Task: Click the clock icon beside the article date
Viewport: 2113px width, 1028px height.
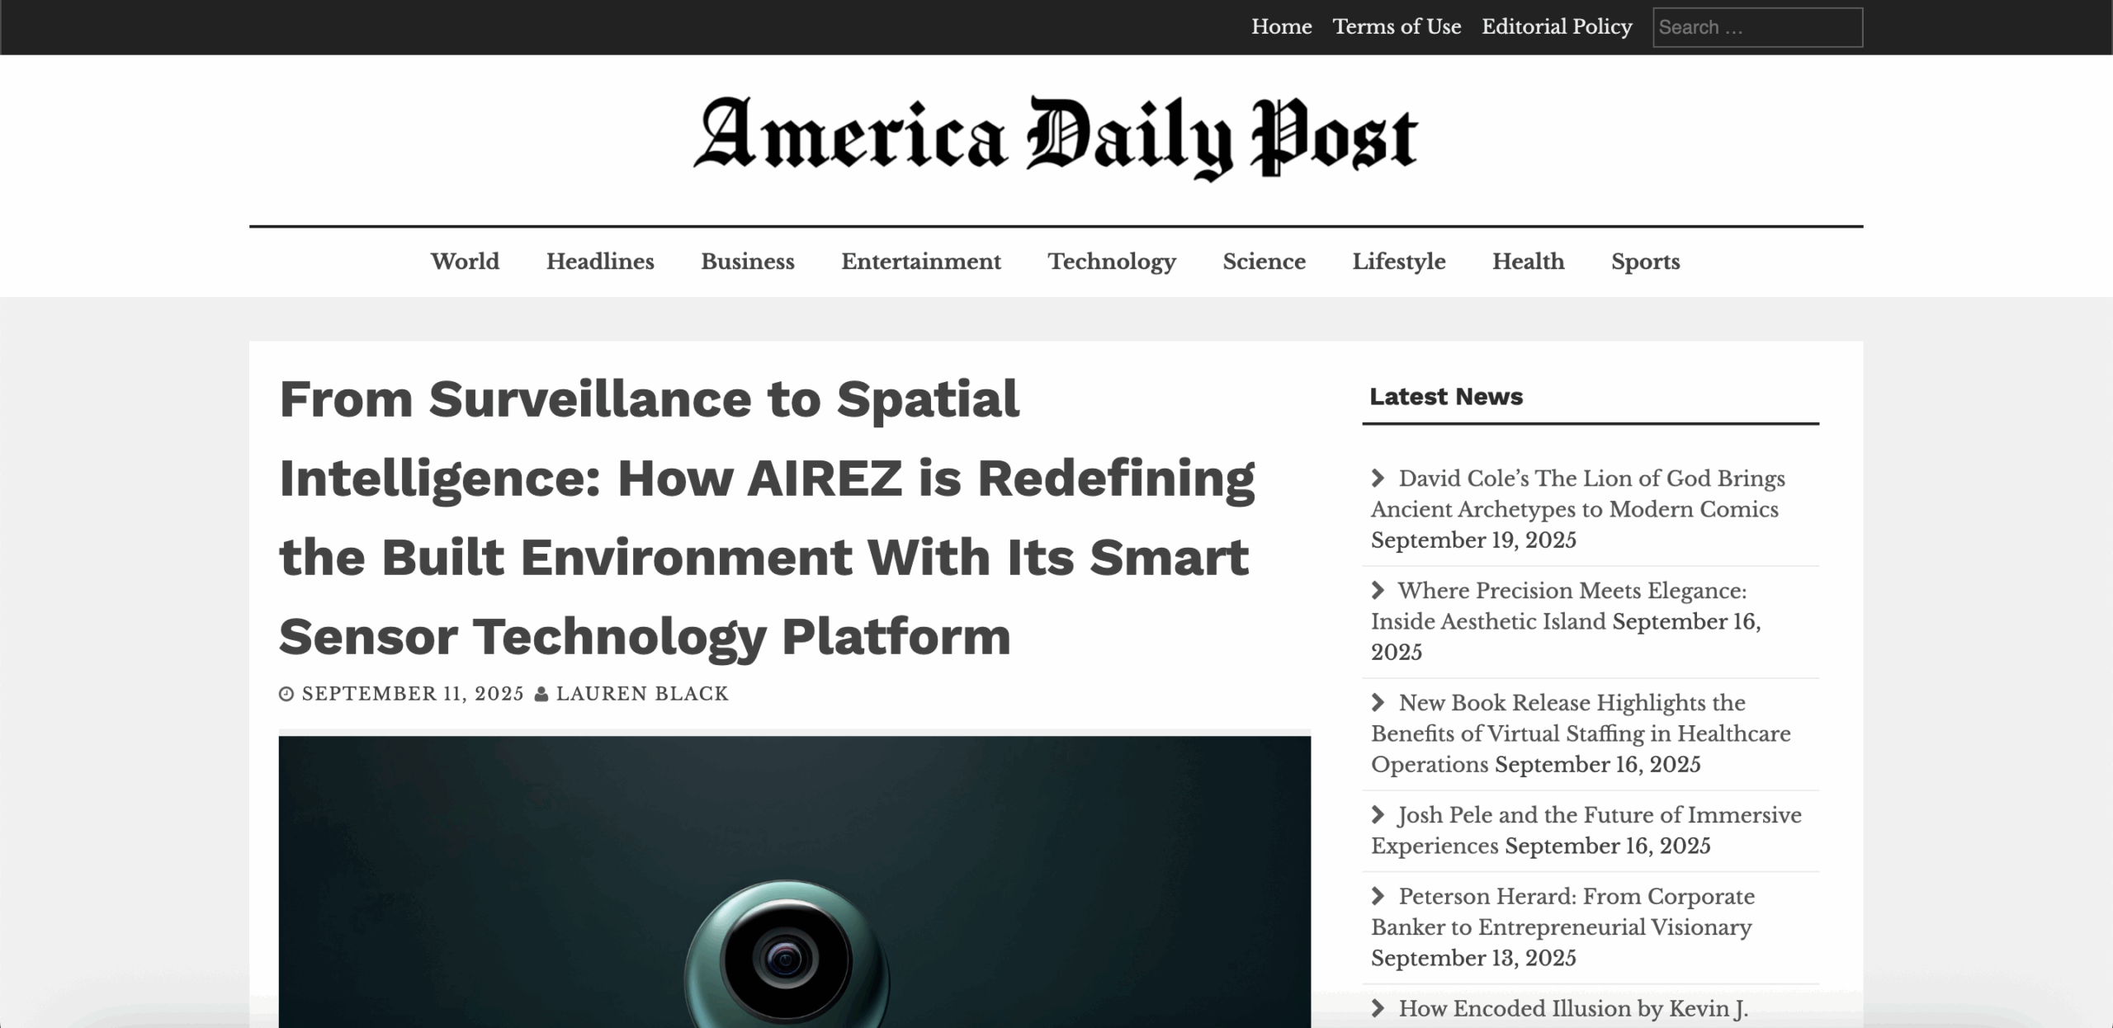Action: [286, 694]
